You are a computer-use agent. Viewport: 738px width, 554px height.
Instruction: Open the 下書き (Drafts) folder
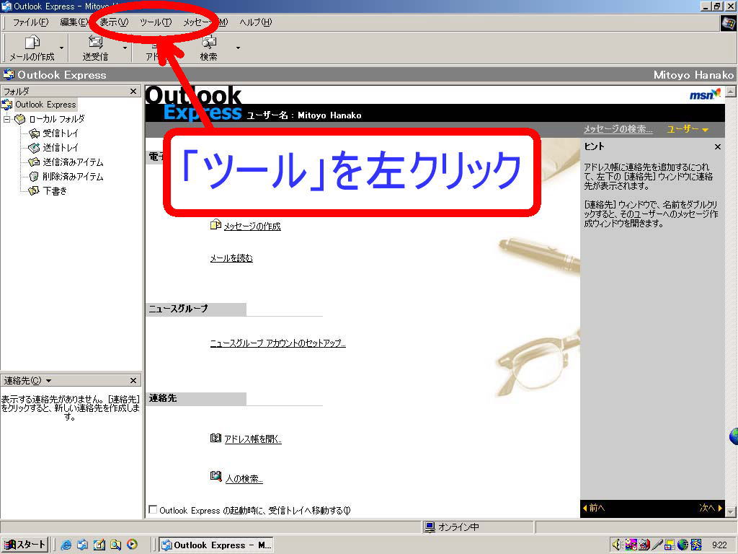[x=54, y=191]
